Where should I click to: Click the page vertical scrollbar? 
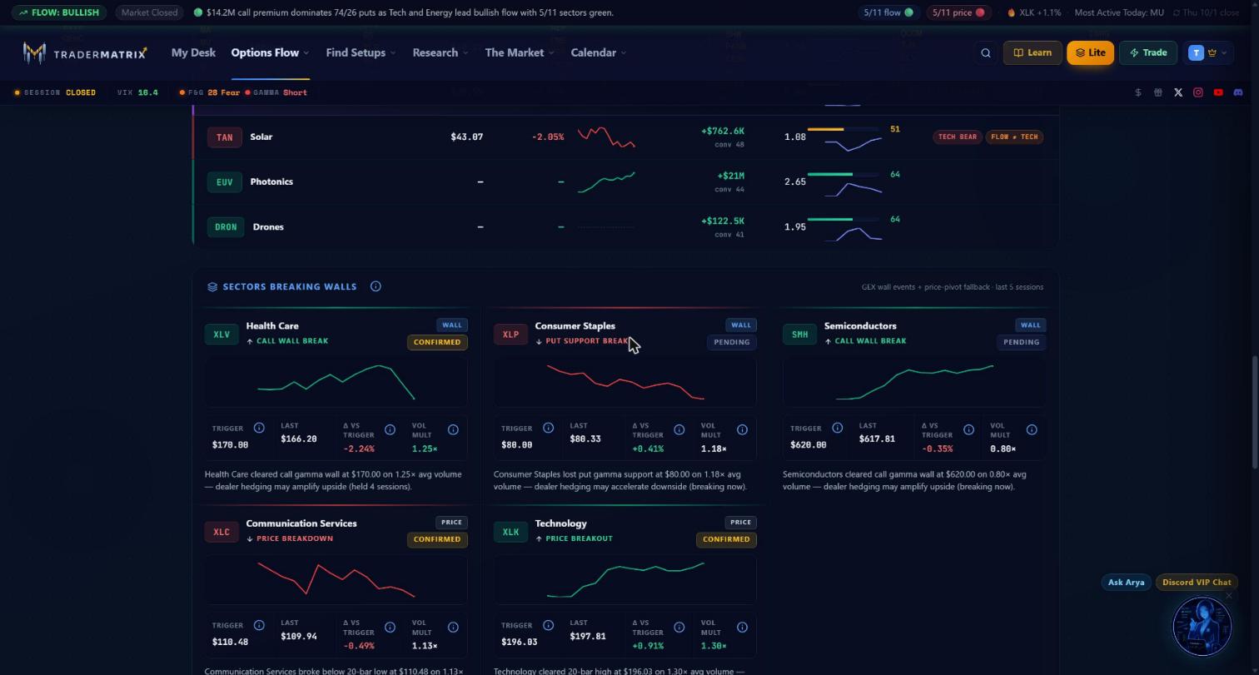pos(1255,412)
